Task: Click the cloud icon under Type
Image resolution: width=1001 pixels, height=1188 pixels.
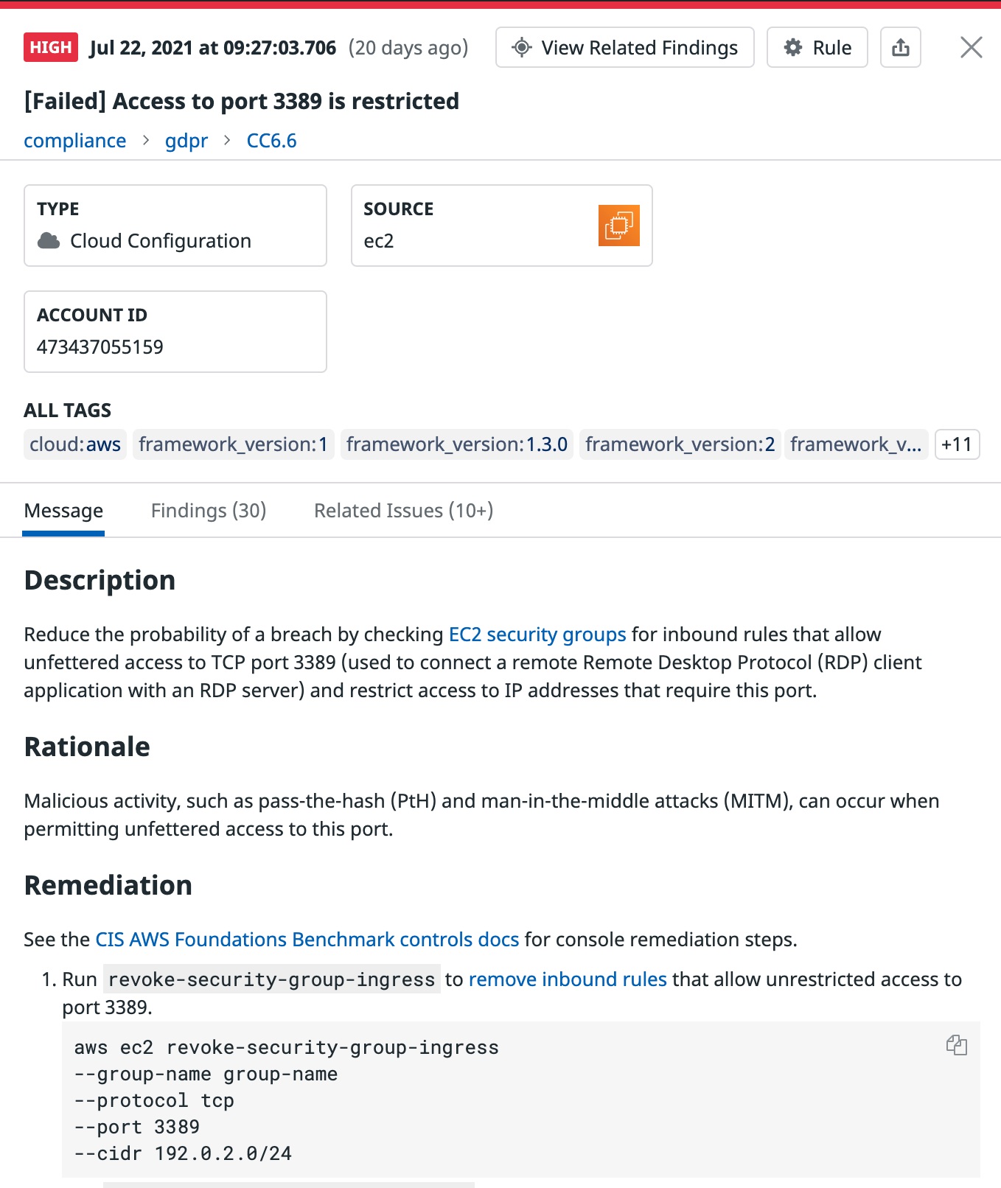Action: point(49,241)
